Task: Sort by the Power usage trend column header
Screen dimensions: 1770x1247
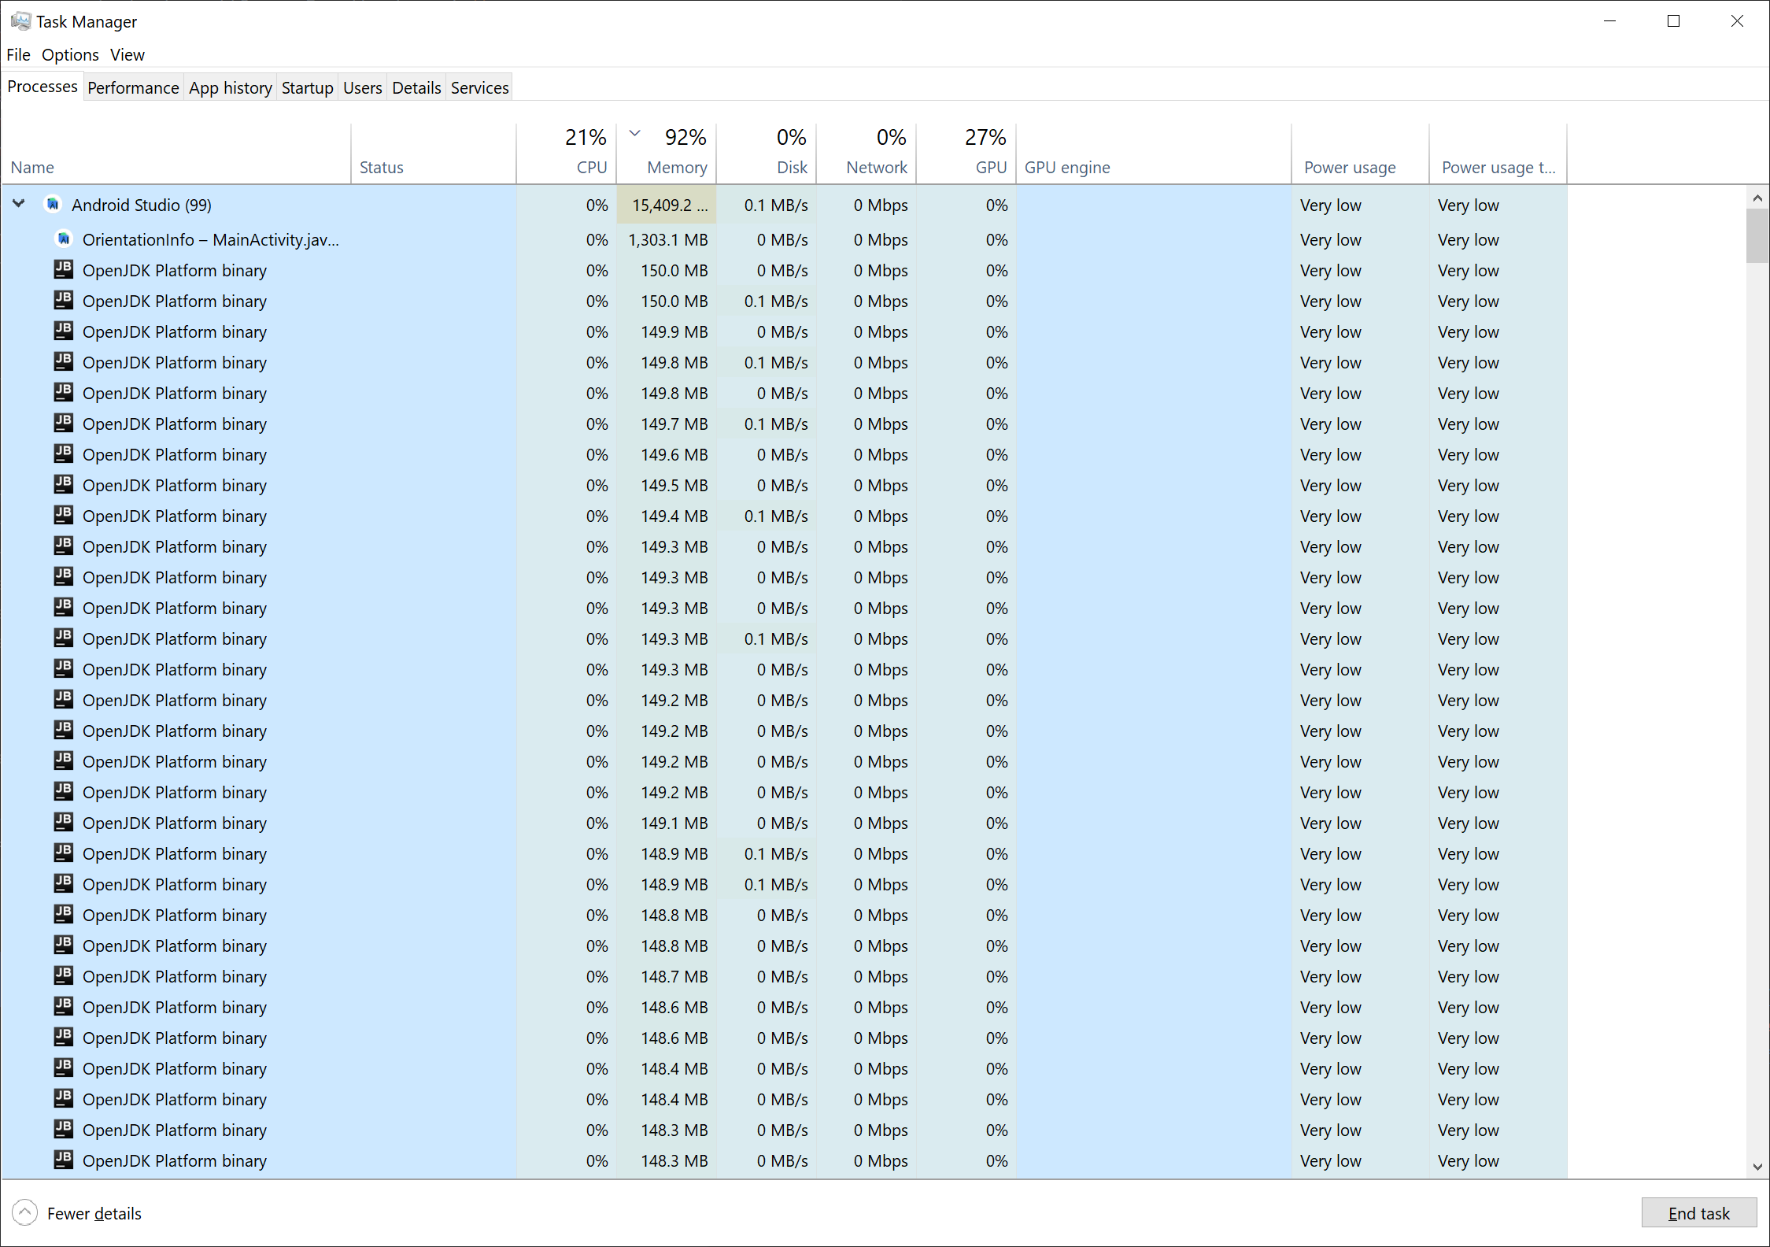Action: pyautogui.click(x=1498, y=154)
